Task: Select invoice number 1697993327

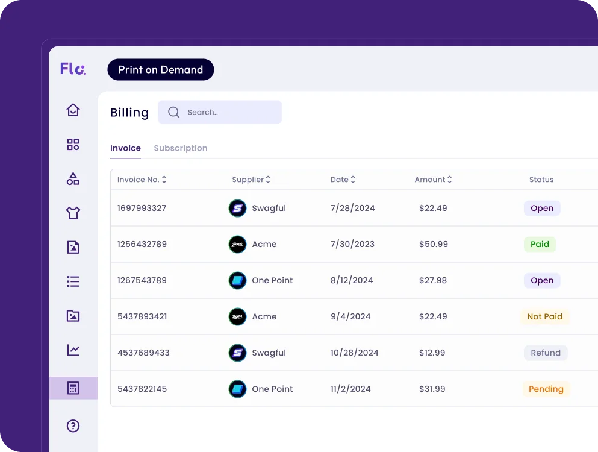Action: pos(142,208)
